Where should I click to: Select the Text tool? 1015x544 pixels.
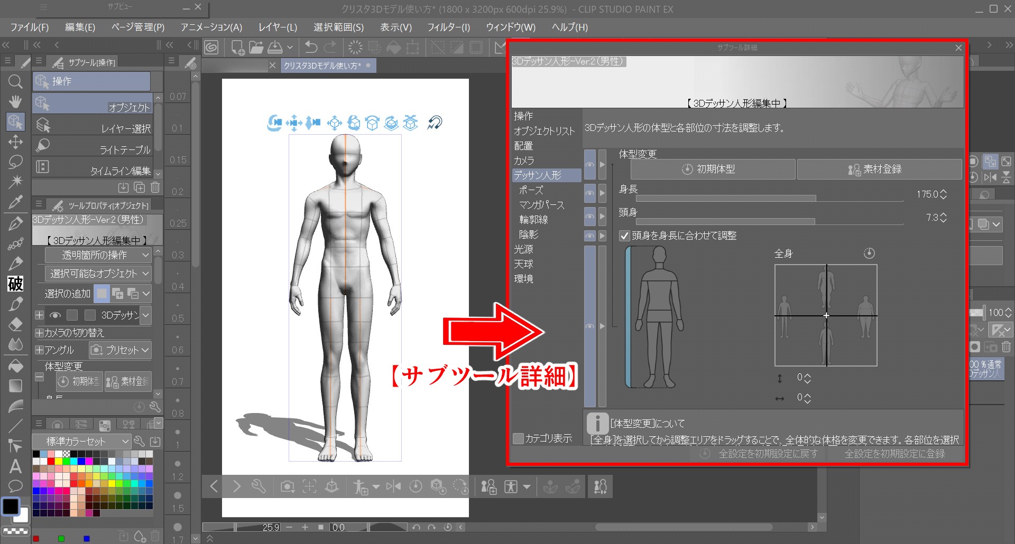(x=15, y=466)
